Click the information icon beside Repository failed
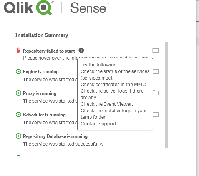Screen dimensions: 199x176 point(81,50)
